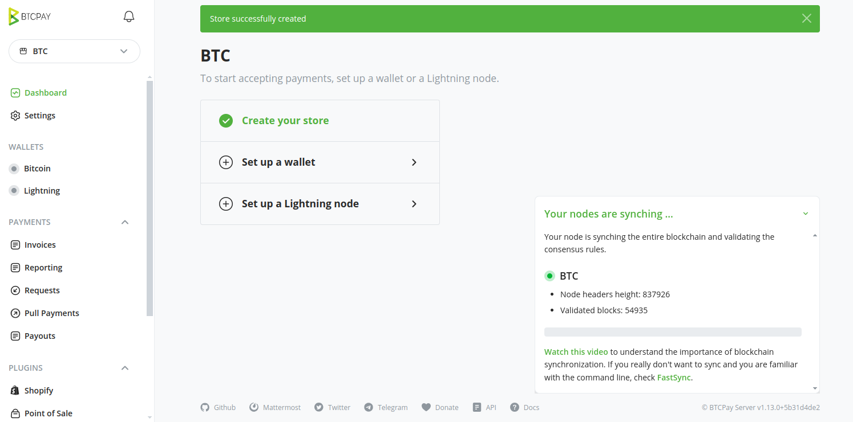Collapse the nodes synching panel
The height and width of the screenshot is (422, 853).
pyautogui.click(x=806, y=214)
